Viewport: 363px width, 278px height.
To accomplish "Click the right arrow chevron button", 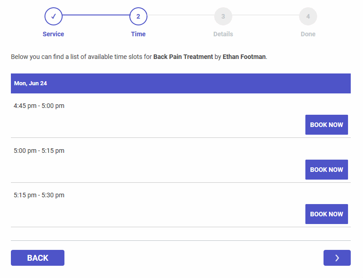I will click(337, 258).
